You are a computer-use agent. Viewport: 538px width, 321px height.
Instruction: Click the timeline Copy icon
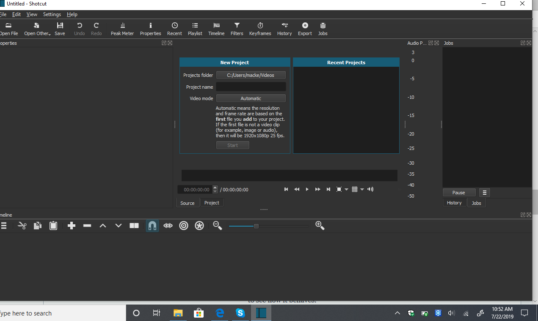pos(38,226)
